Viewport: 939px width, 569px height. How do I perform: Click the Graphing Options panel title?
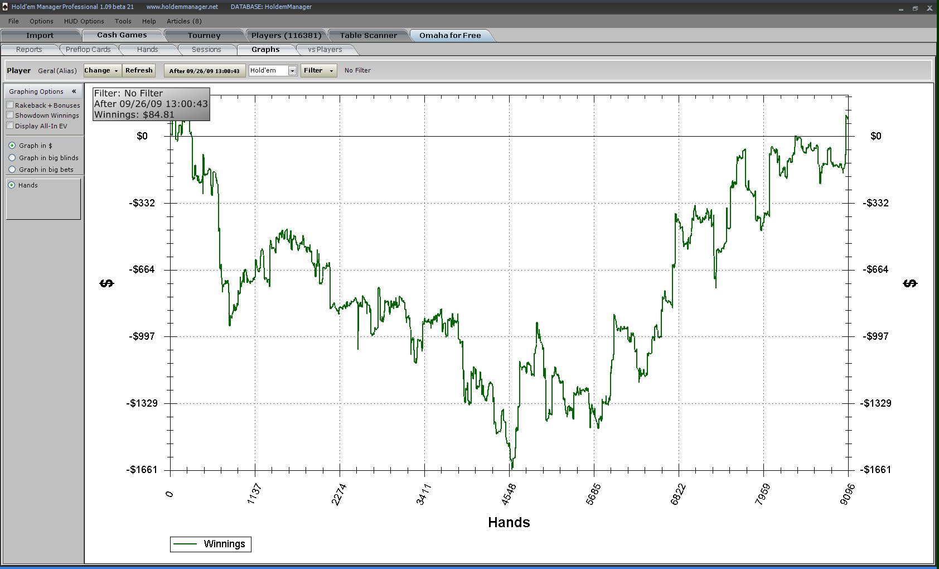pos(36,91)
